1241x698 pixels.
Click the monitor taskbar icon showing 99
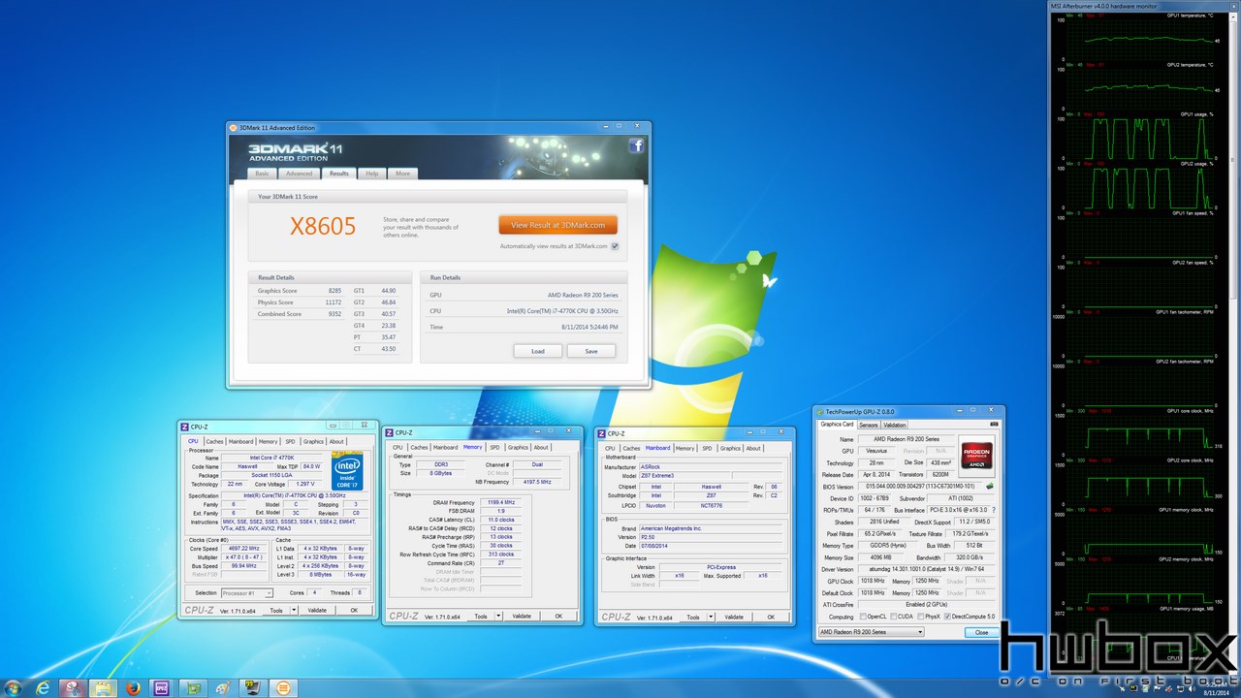pyautogui.click(x=252, y=687)
